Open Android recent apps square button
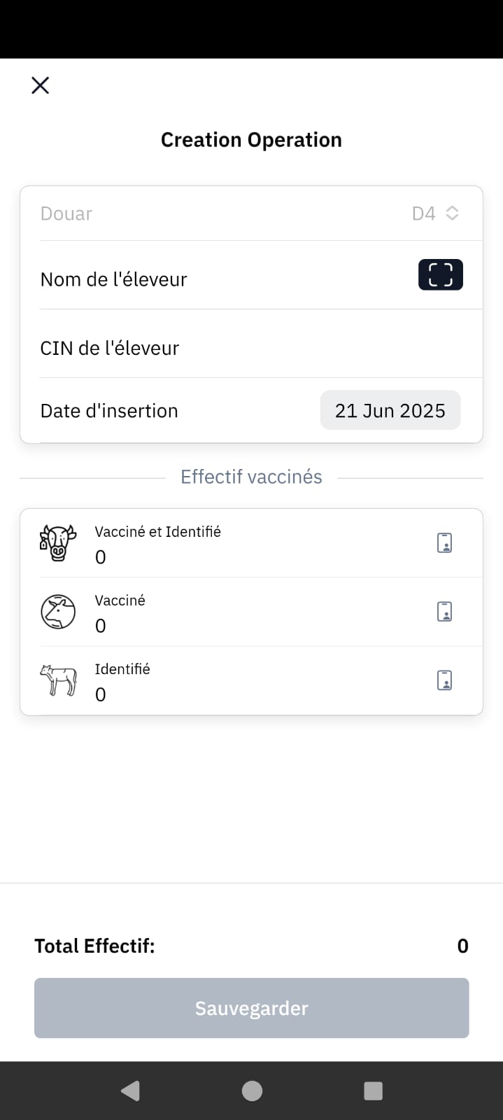The width and height of the screenshot is (503, 1120). click(x=374, y=1091)
